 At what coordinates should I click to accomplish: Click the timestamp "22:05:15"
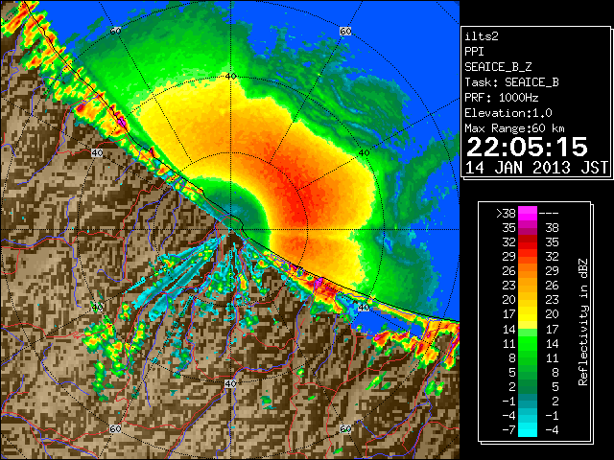527,147
